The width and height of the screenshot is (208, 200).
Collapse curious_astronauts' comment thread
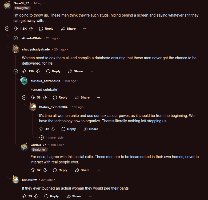point(24,97)
